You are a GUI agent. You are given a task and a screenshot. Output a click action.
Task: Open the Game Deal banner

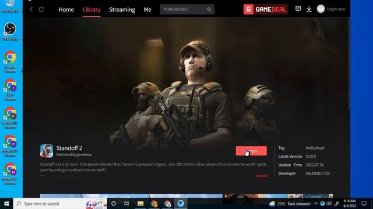[x=266, y=9]
